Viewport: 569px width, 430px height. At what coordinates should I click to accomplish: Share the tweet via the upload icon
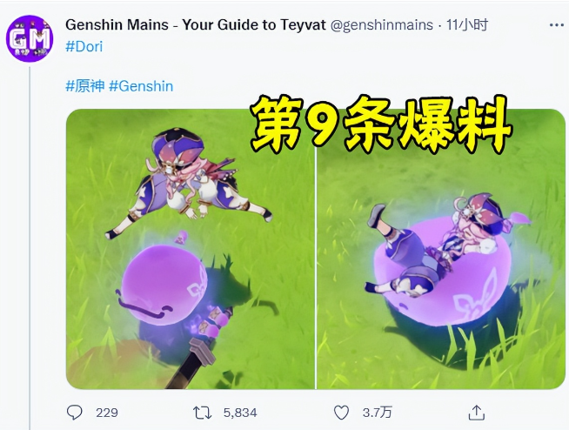[x=477, y=413]
